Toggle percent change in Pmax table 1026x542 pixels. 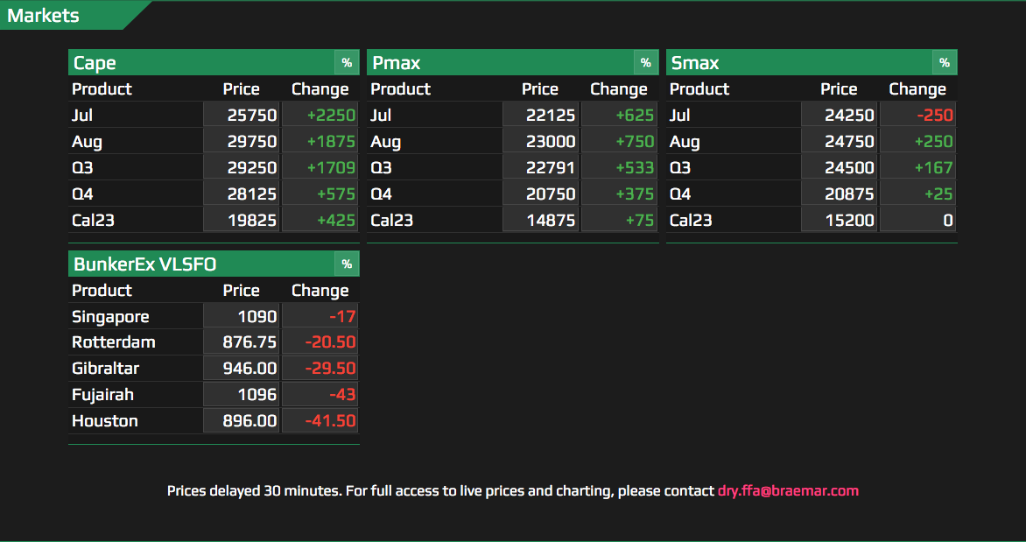(645, 63)
